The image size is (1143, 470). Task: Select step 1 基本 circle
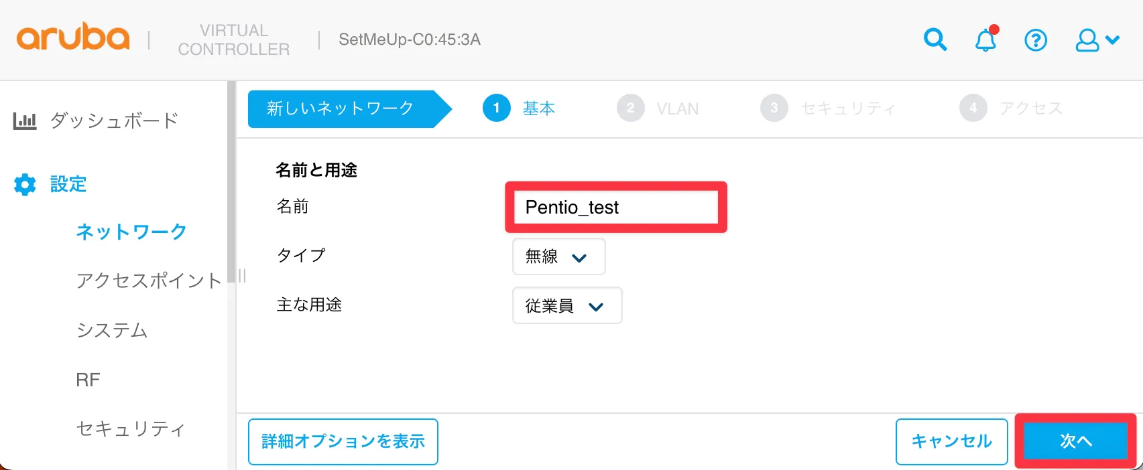[497, 108]
